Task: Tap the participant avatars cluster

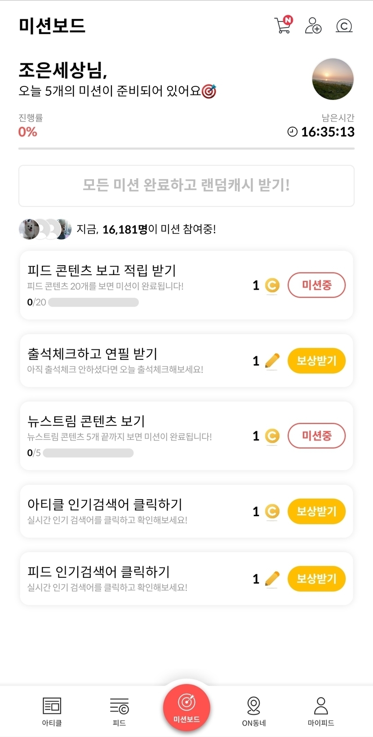Action: (45, 229)
